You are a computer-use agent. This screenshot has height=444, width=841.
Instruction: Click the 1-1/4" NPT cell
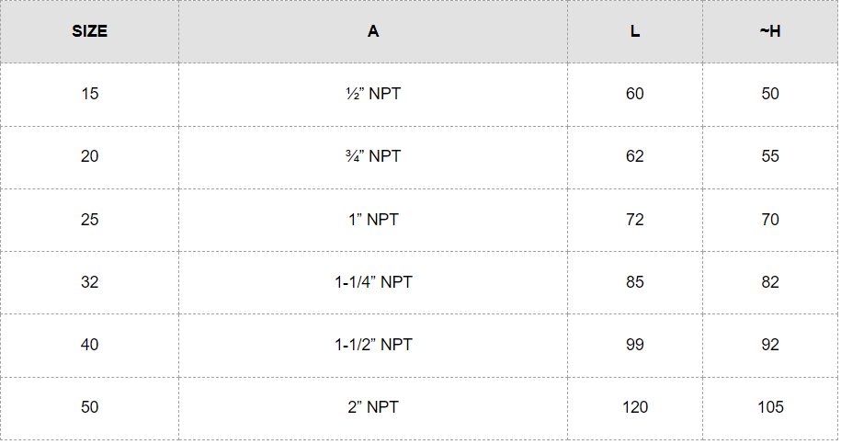[372, 282]
